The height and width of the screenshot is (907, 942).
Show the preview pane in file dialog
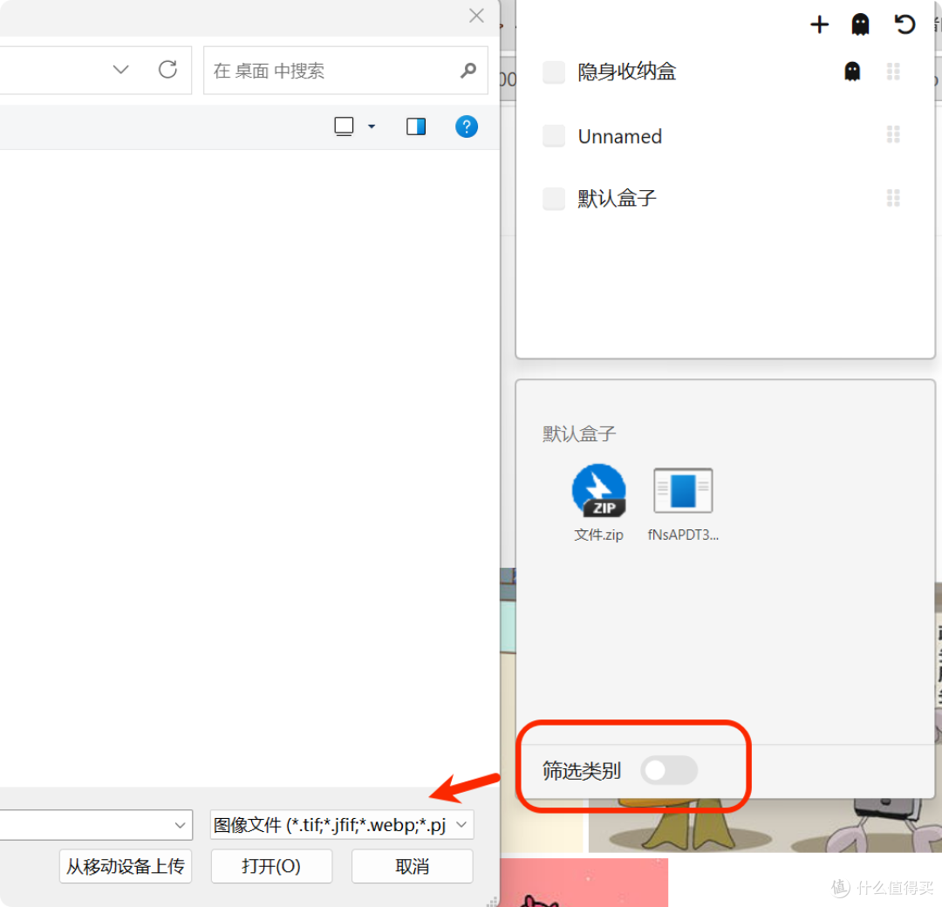[416, 126]
